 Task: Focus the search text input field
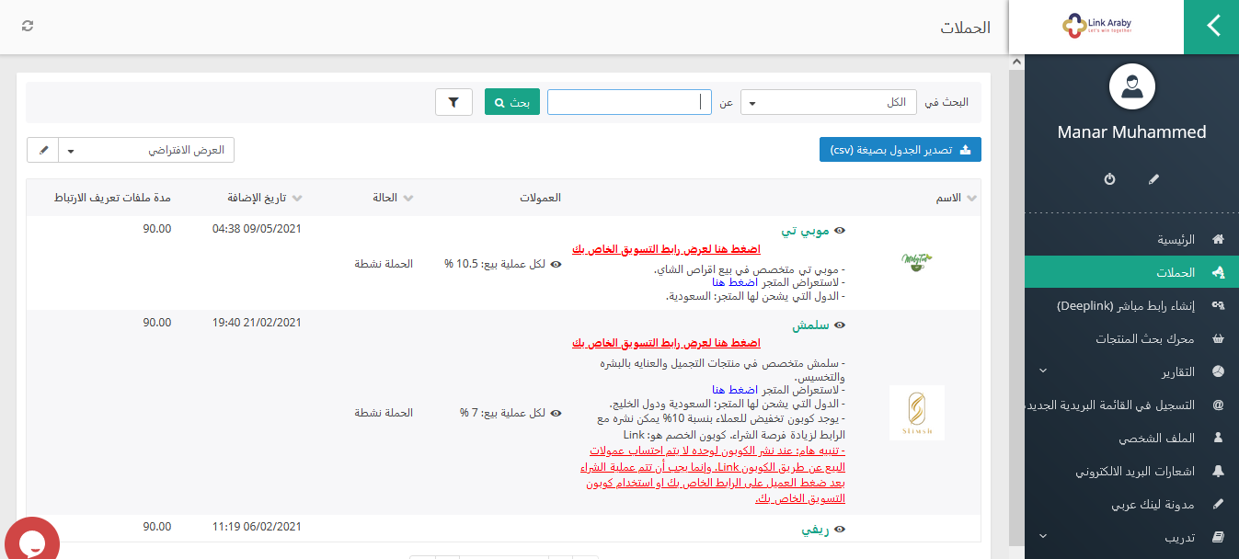coord(629,102)
